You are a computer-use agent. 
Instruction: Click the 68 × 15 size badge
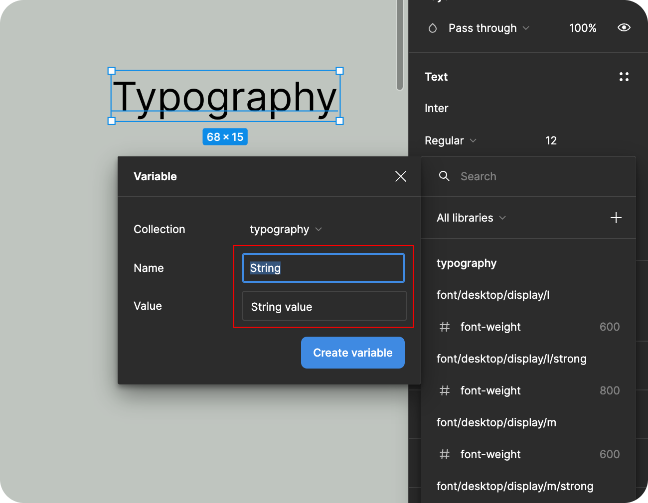click(225, 137)
